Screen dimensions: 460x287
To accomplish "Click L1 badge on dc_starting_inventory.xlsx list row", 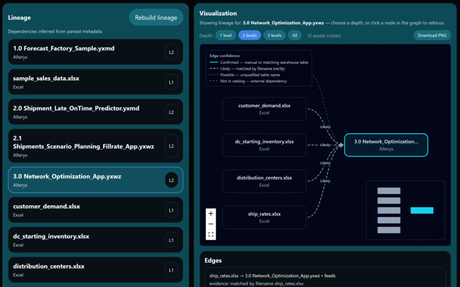I will click(x=171, y=240).
